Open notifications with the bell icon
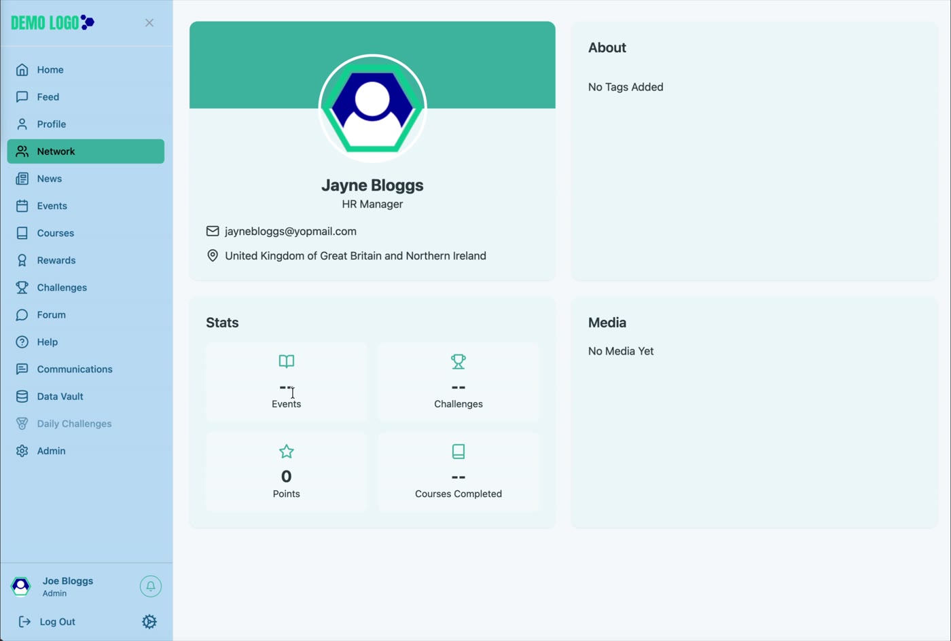This screenshot has height=641, width=951. tap(151, 586)
